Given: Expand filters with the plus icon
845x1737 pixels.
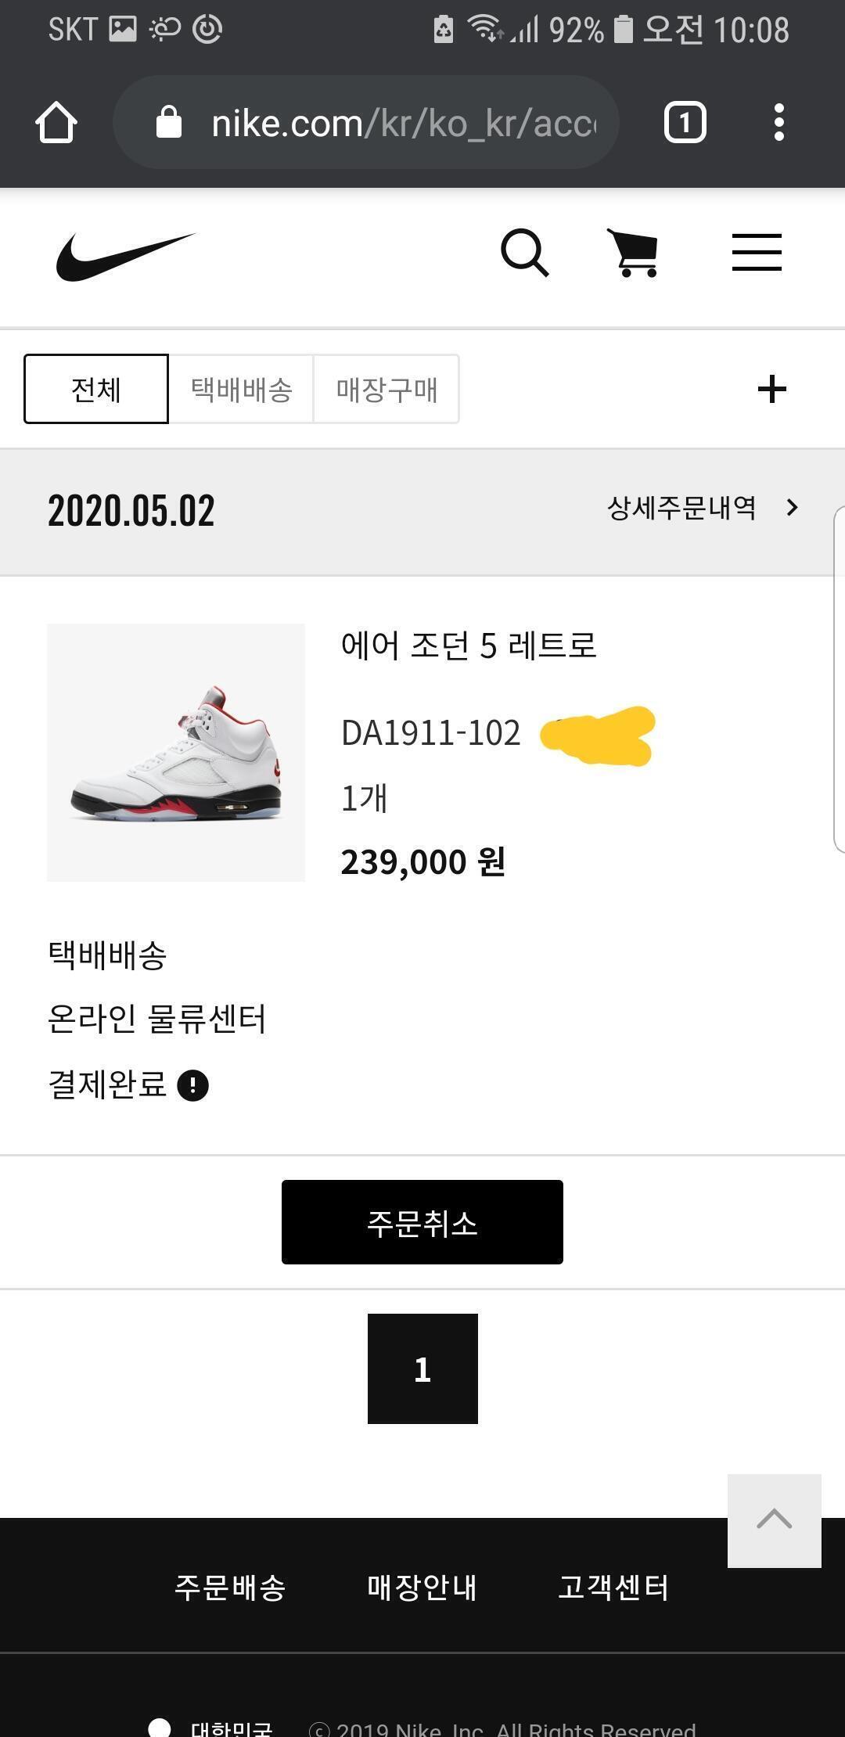Looking at the screenshot, I should pos(771,389).
